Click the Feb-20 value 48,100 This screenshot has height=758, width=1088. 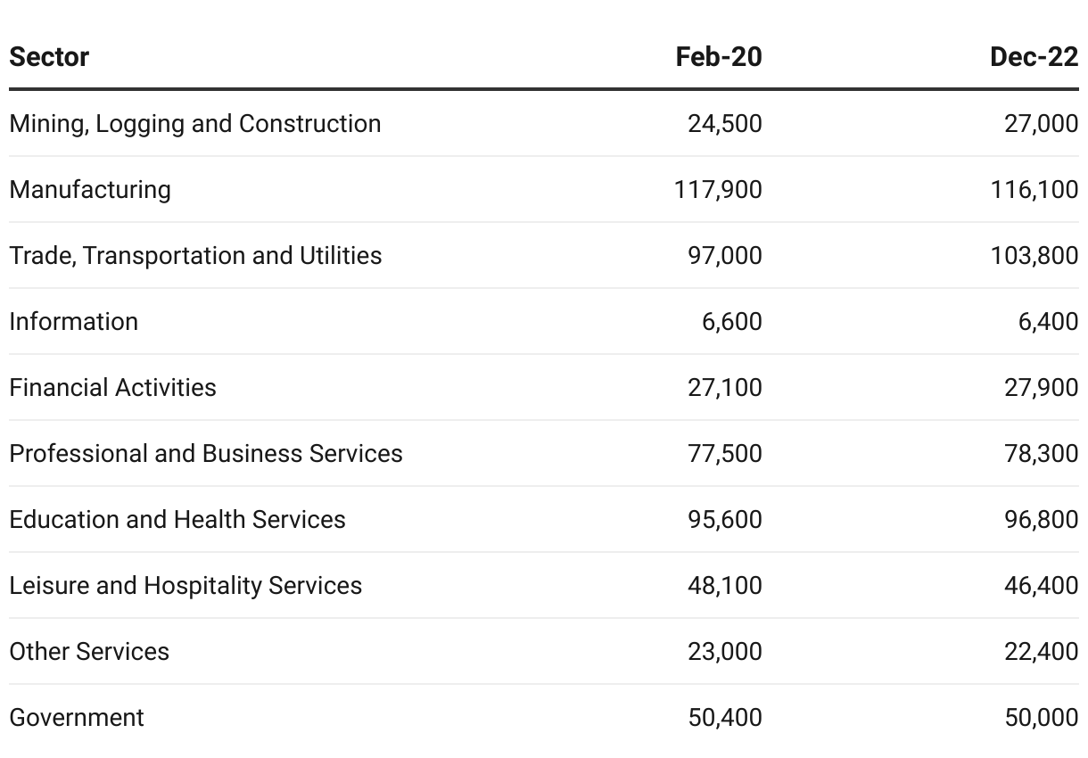(x=724, y=585)
